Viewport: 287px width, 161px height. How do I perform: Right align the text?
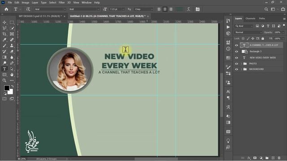(x=171, y=9)
